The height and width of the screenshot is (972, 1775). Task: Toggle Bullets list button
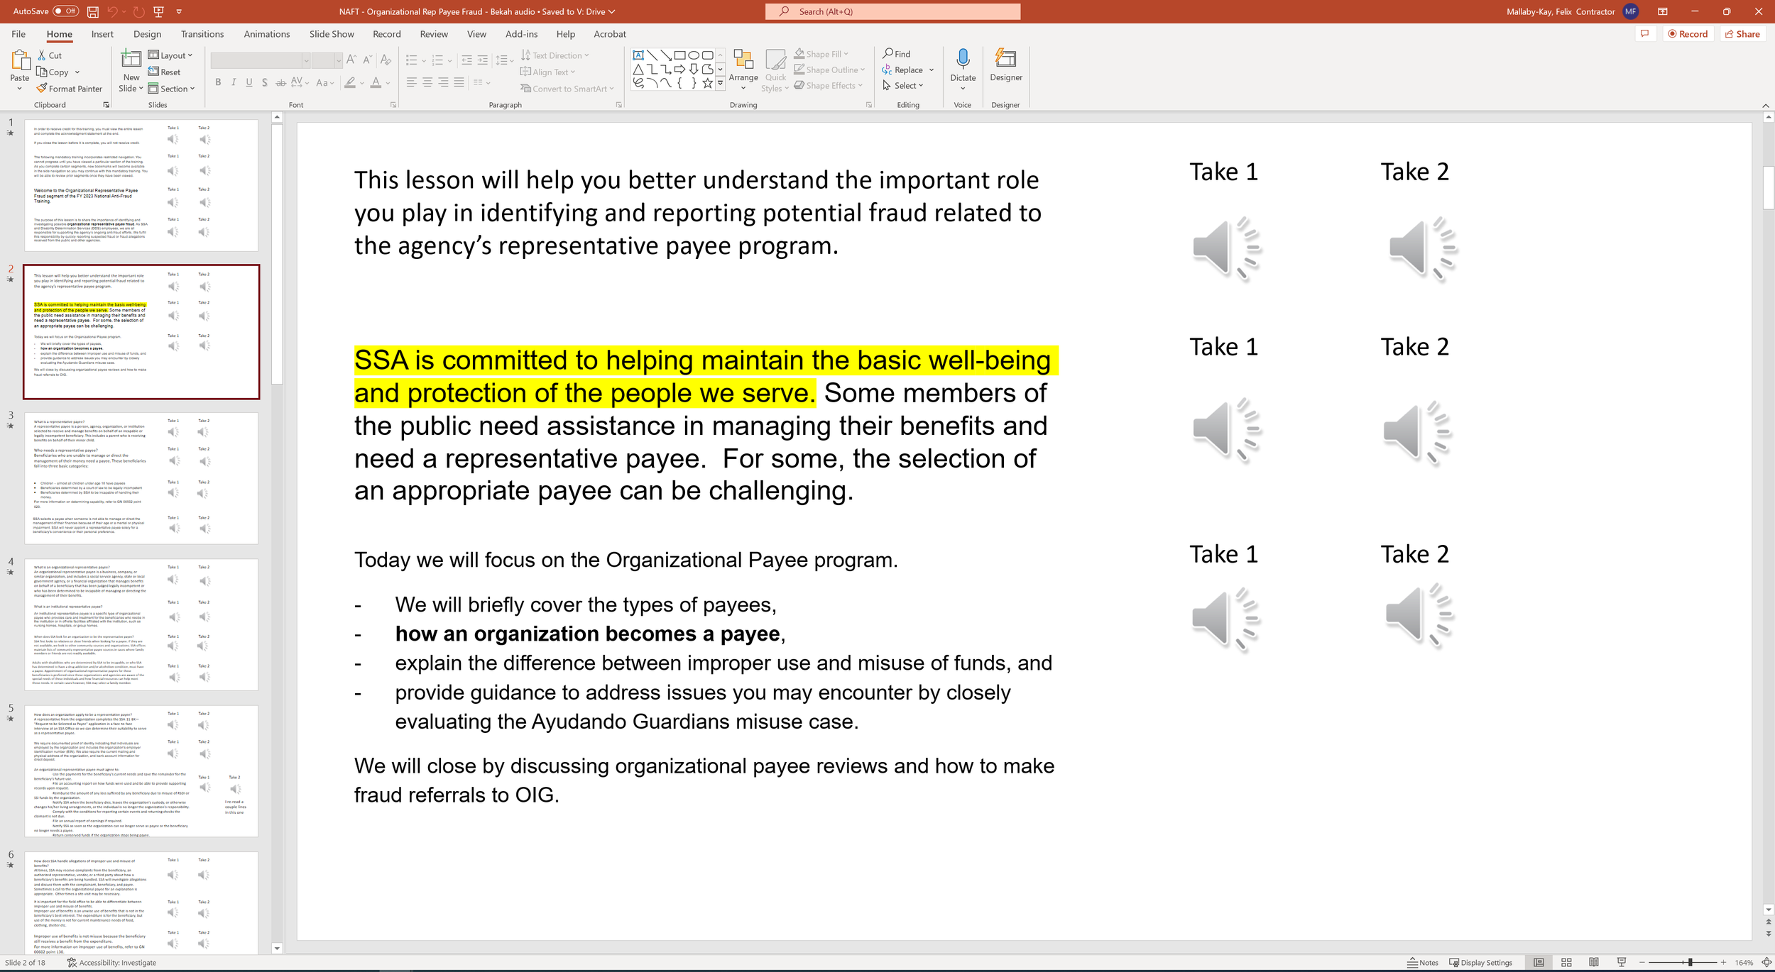point(411,60)
